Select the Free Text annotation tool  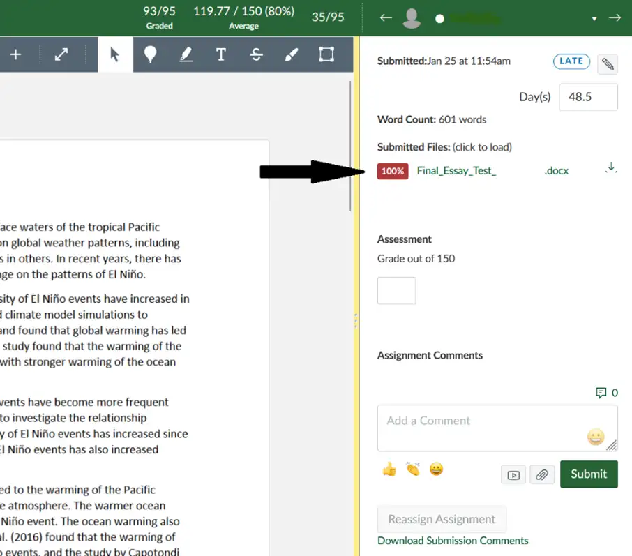pyautogui.click(x=221, y=52)
